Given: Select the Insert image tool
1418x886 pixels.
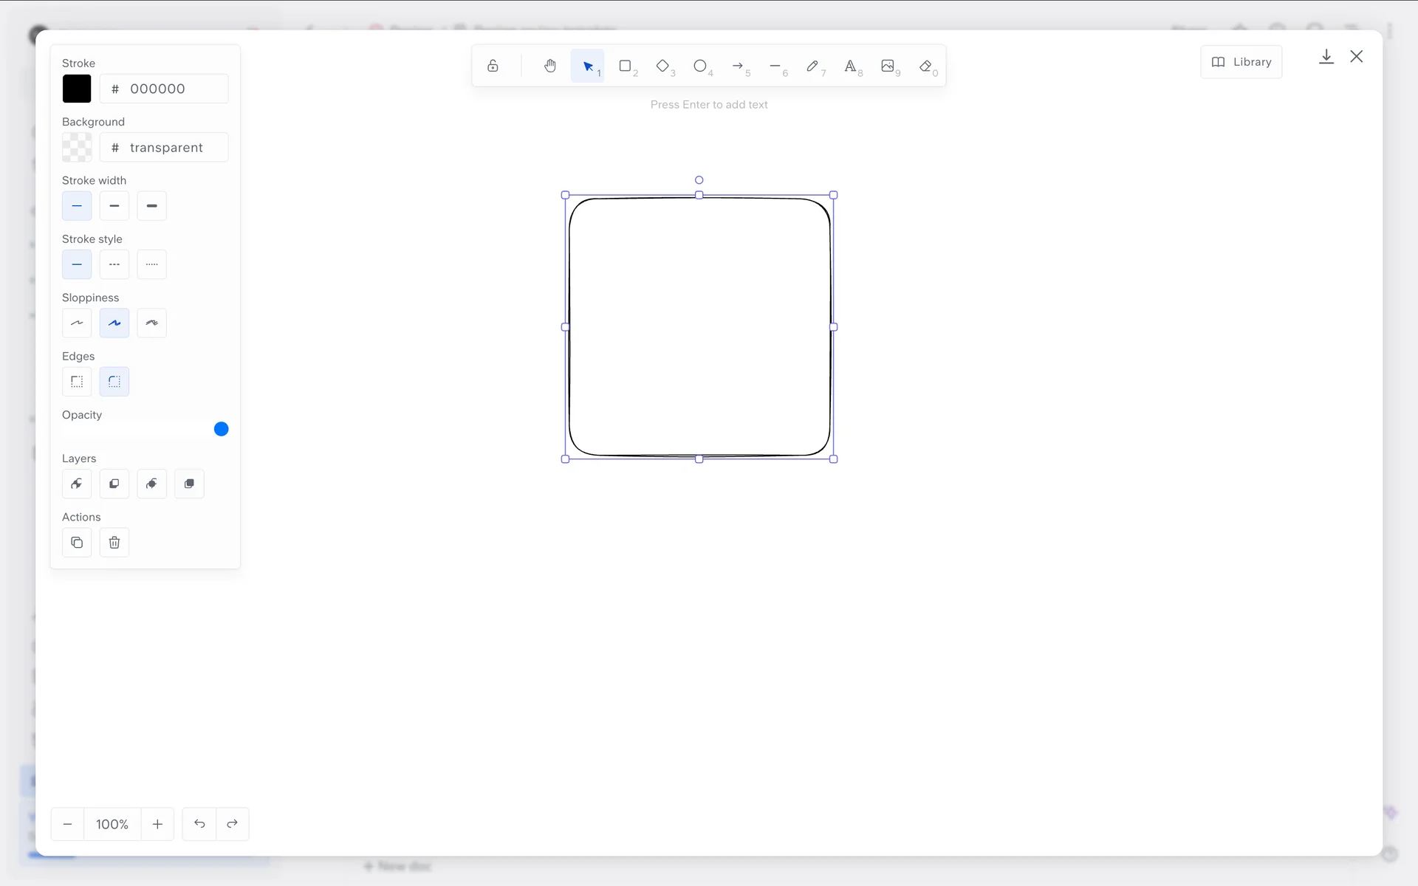Looking at the screenshot, I should [888, 66].
